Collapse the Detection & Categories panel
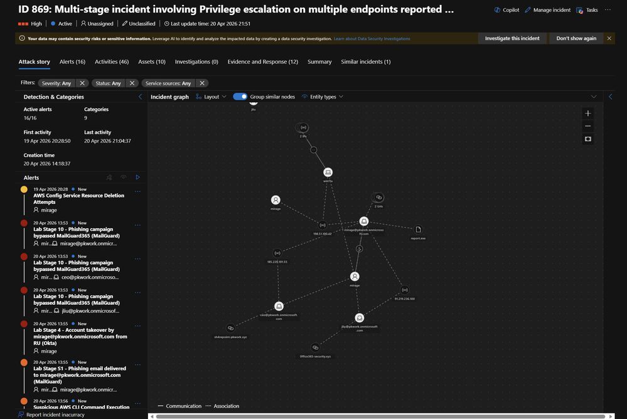Viewport: 627px width, 419px height. click(x=140, y=97)
